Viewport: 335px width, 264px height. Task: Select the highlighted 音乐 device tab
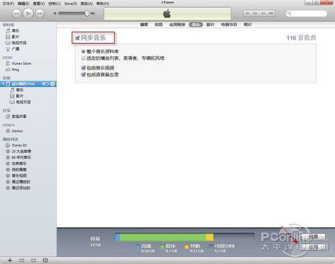tap(196, 25)
